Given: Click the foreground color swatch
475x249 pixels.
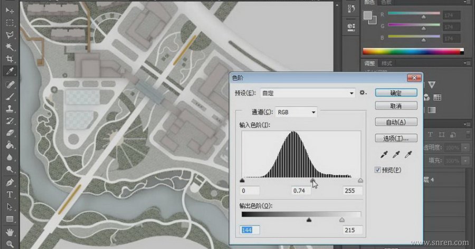Looking at the screenshot, I should coord(367,15).
